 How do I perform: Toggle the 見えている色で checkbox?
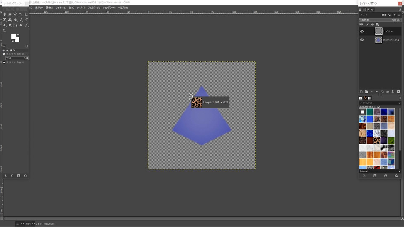pos(4,63)
